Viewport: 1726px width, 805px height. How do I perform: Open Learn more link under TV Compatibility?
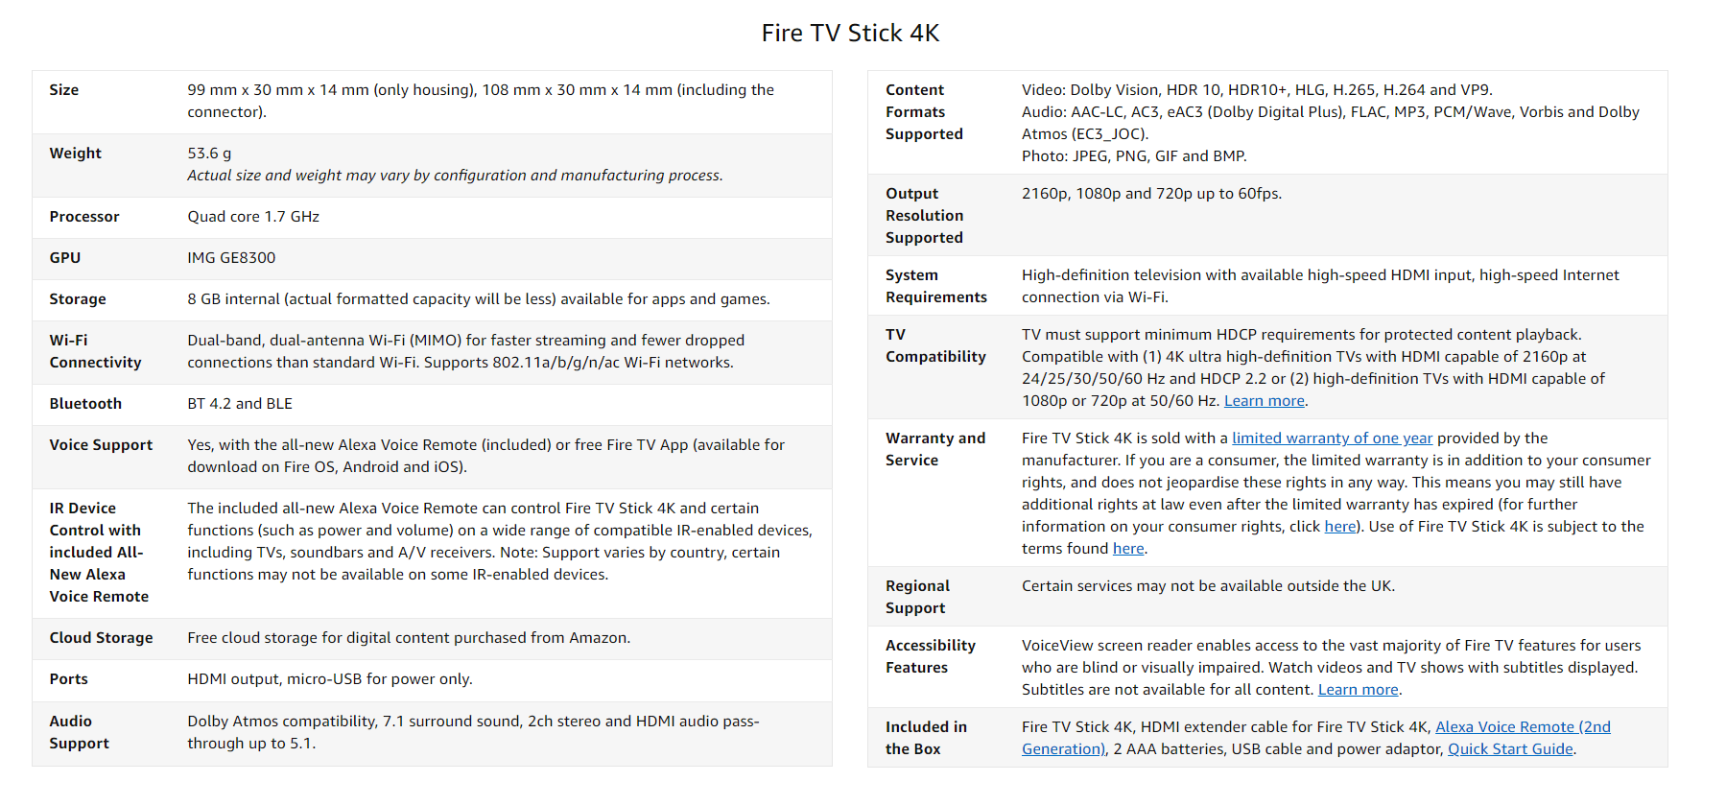pos(1264,401)
